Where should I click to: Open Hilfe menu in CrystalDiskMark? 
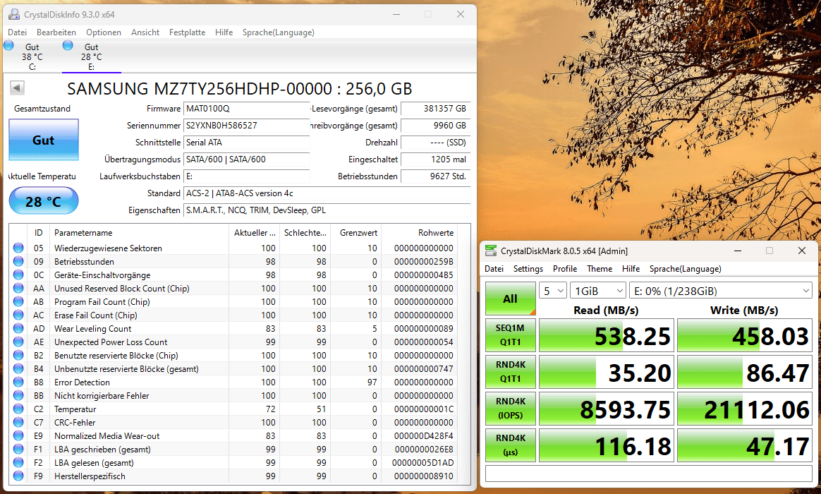click(631, 268)
